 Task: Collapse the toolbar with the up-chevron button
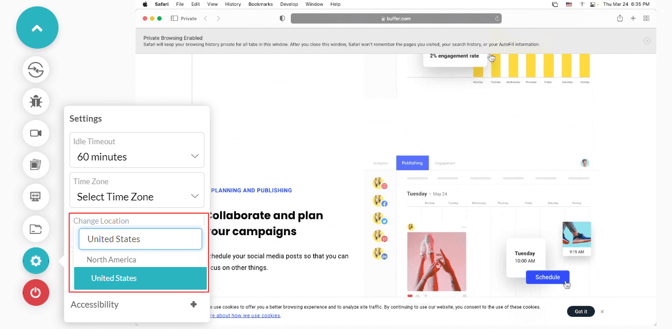coord(37,28)
